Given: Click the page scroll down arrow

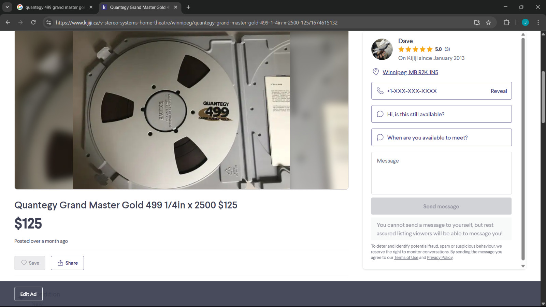Looking at the screenshot, I should click(543, 304).
